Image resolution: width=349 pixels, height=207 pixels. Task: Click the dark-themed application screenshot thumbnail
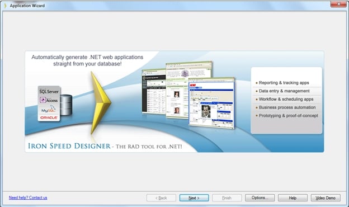point(154,92)
